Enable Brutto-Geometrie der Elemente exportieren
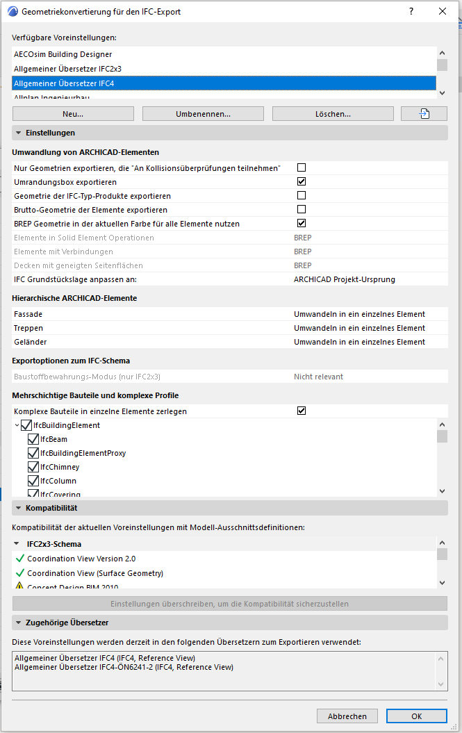Viewport: 462px width, 733px height. 302,209
